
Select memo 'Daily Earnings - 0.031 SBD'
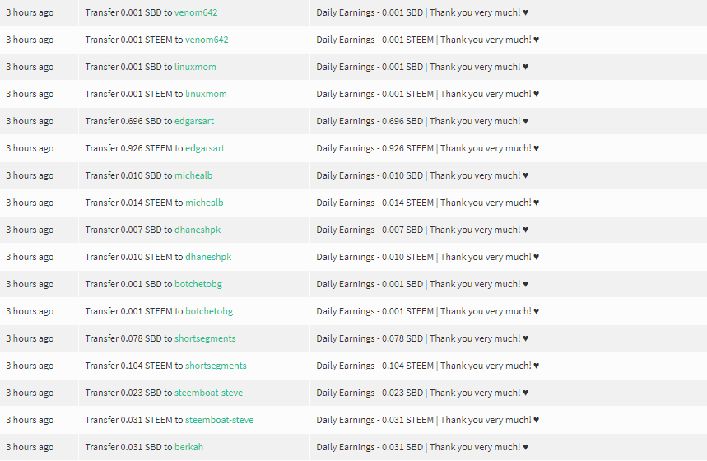(x=370, y=447)
